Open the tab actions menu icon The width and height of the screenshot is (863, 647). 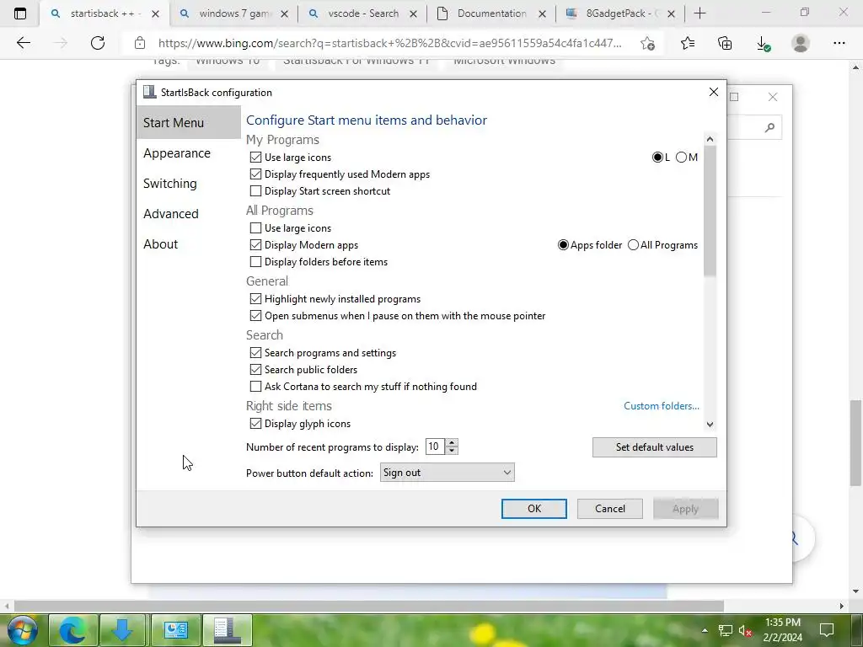(20, 13)
